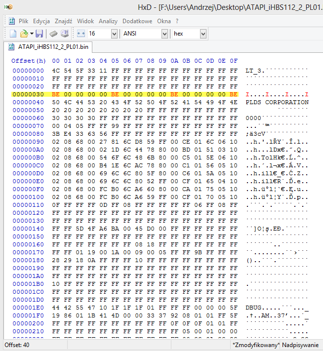323x351 pixels.
Task: Open the hex offset base dropdown
Action: (x=203, y=34)
